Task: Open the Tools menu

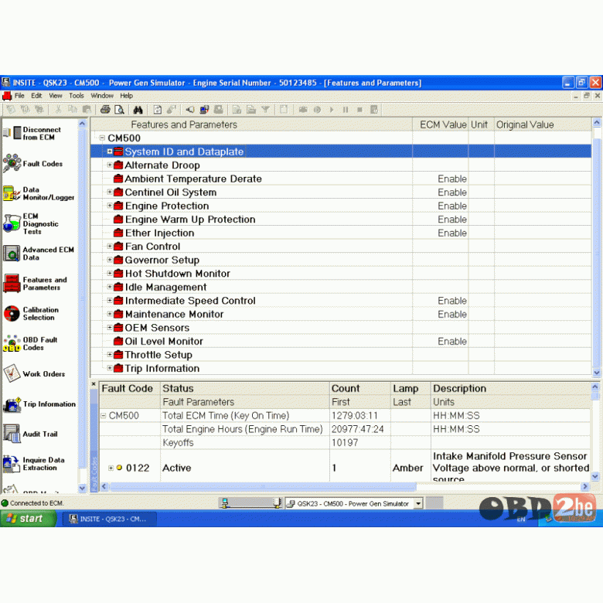Action: click(x=76, y=95)
